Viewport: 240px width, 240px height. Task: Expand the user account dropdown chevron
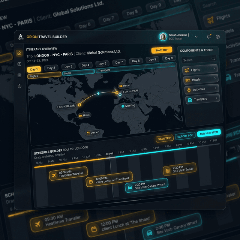click(196, 37)
